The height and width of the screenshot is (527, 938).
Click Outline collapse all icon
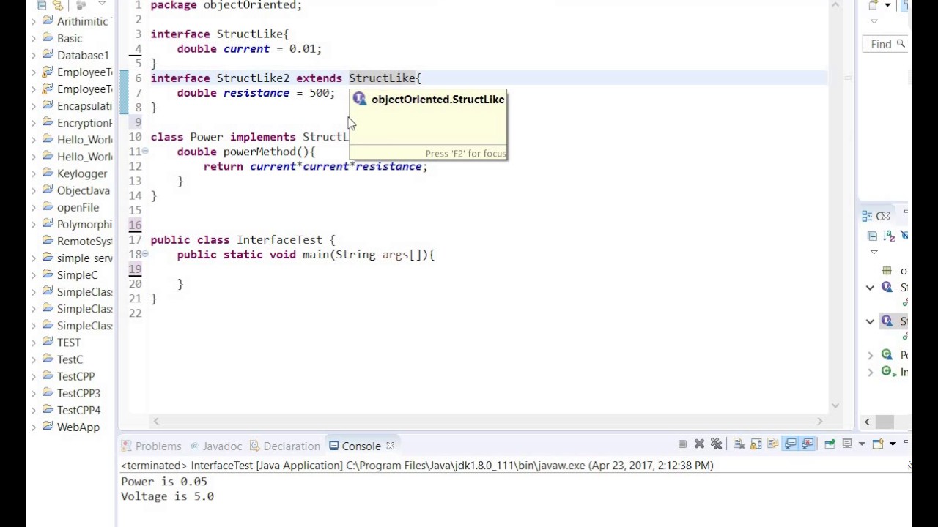click(872, 236)
